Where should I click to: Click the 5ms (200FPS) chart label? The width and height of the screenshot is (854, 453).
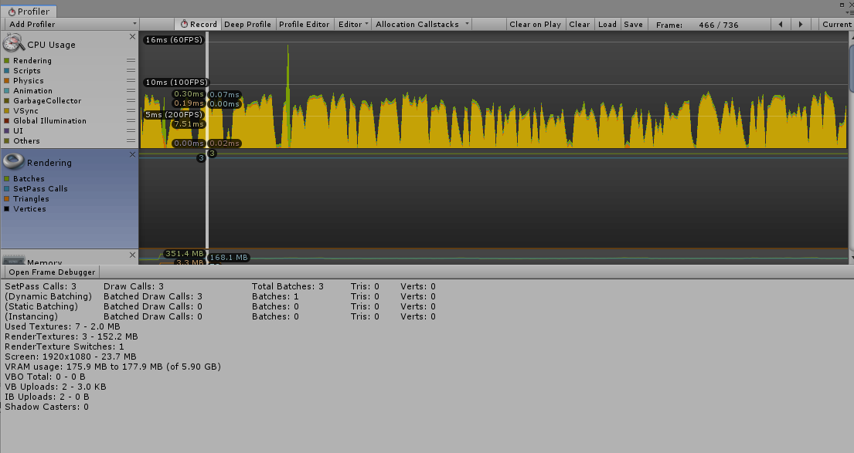[174, 114]
